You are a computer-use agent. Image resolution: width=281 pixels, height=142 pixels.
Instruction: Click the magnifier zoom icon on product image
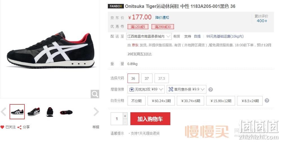(95, 94)
